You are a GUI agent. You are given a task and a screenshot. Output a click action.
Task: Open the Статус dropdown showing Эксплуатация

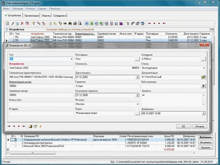[204, 68]
